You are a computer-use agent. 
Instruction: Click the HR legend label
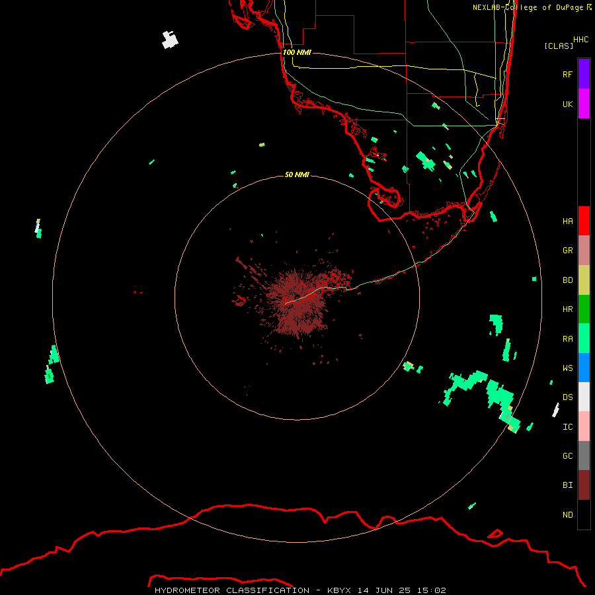(567, 309)
